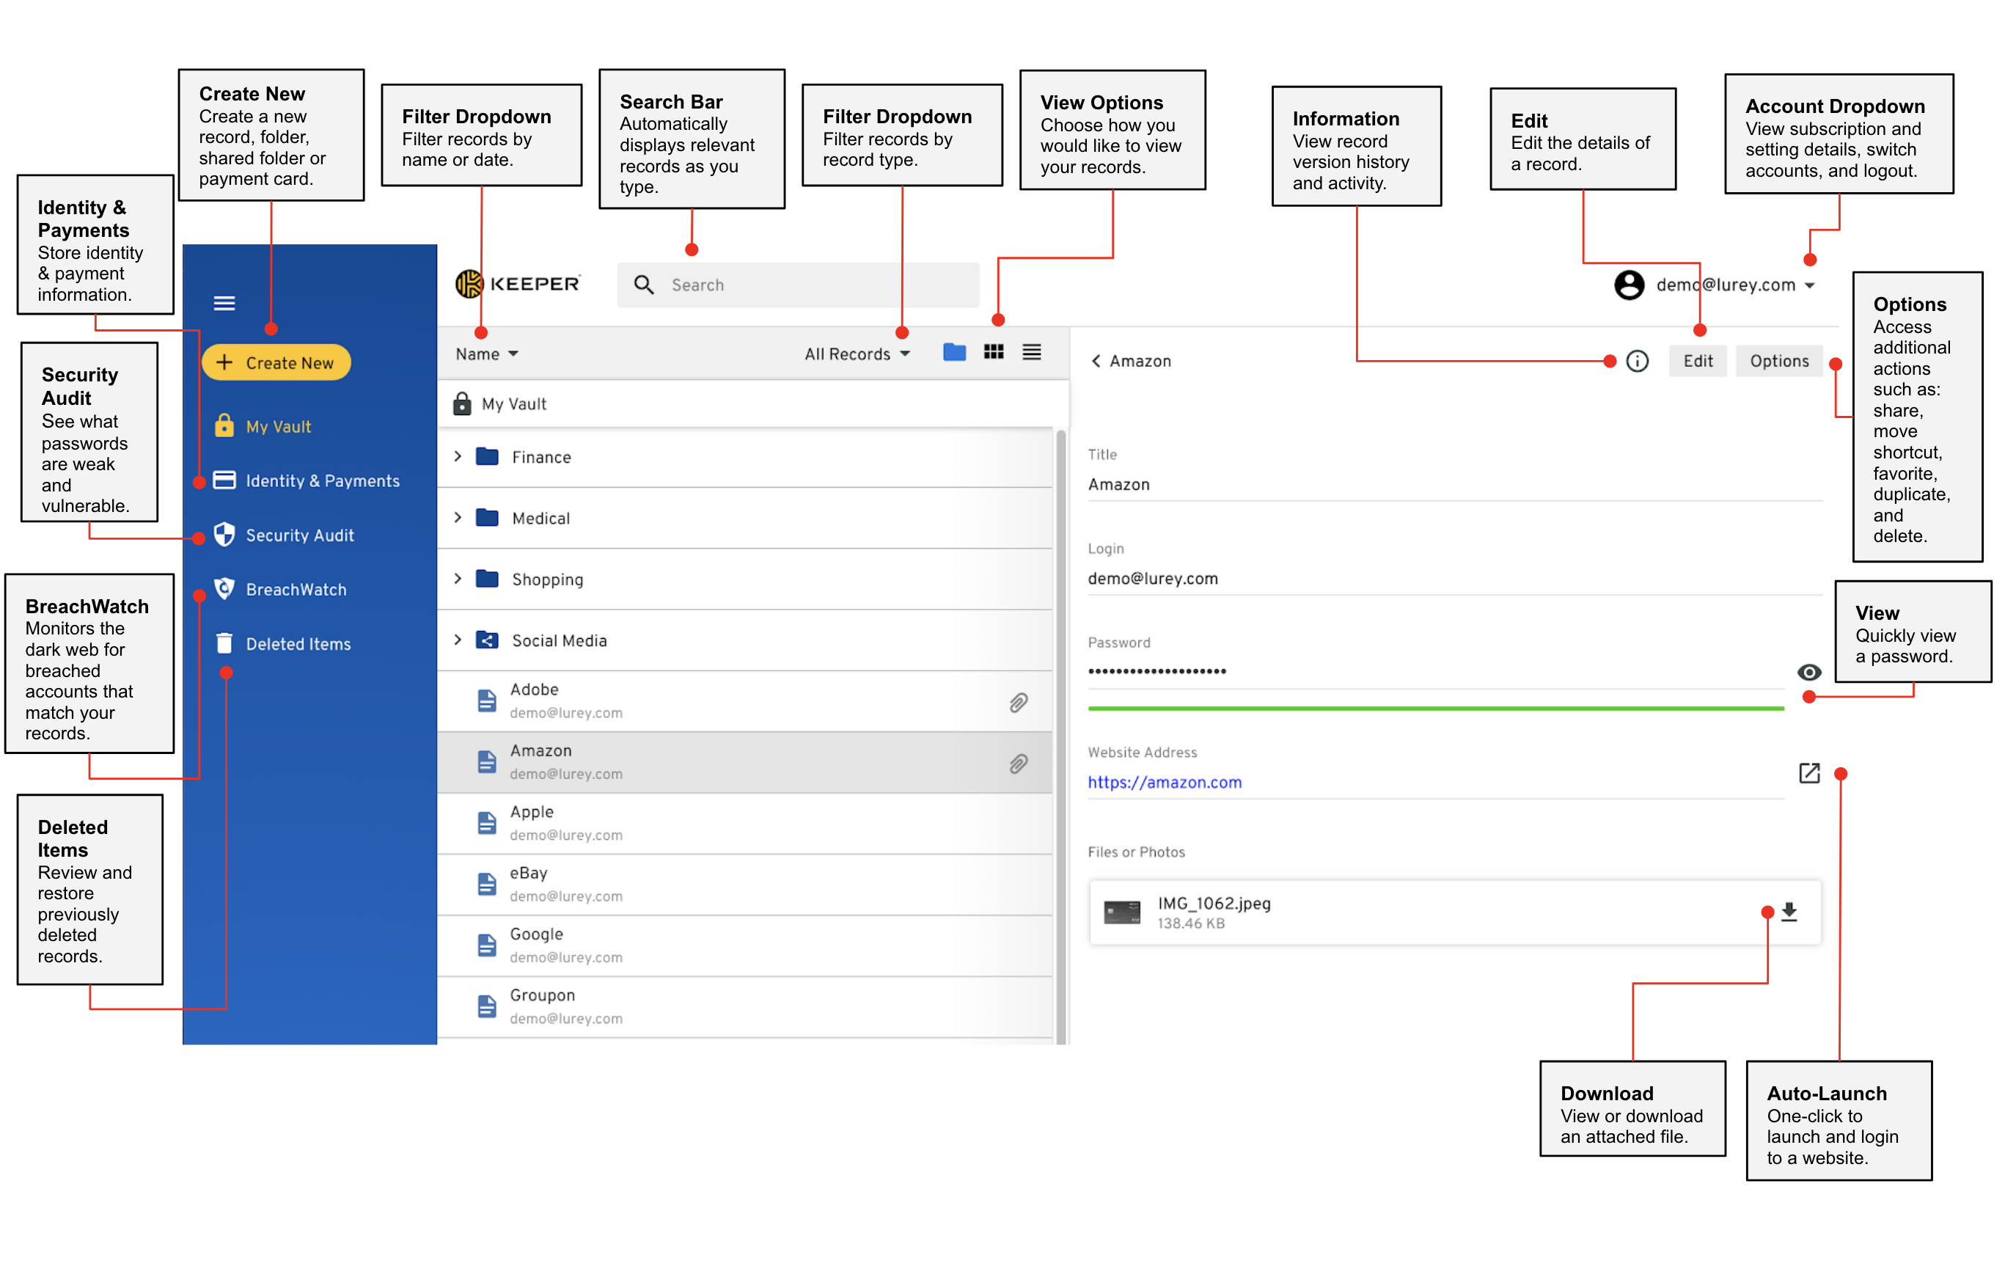Screen dimensions: 2005x1266
Task: Click the Keeper logo
Action: tap(517, 284)
